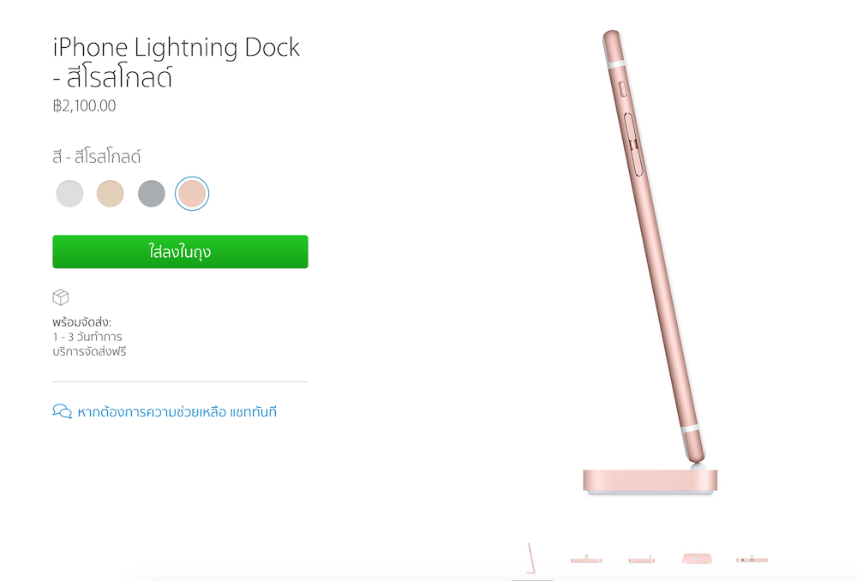The image size is (857, 581).
Task: View side-profile dock thumbnail with angled connector
Action: tap(642, 559)
